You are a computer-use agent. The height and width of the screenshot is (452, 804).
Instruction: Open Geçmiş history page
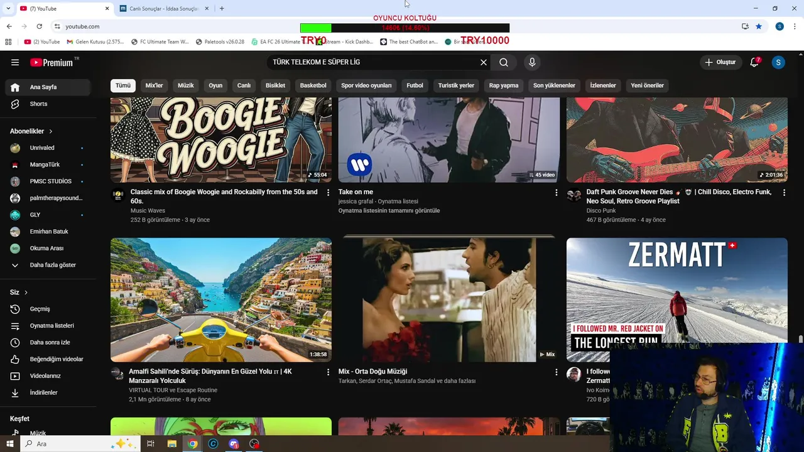point(48,309)
